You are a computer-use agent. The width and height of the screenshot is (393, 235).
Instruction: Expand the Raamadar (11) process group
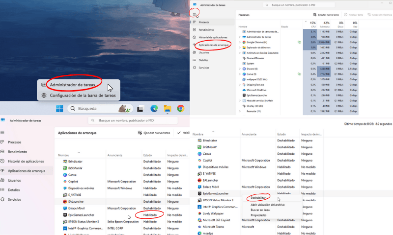(x=239, y=111)
